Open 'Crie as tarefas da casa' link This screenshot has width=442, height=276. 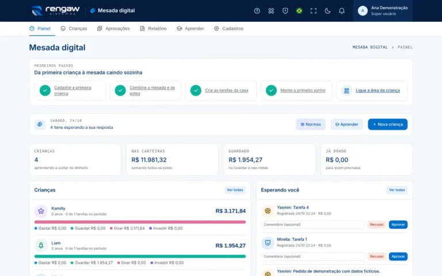pyautogui.click(x=226, y=90)
